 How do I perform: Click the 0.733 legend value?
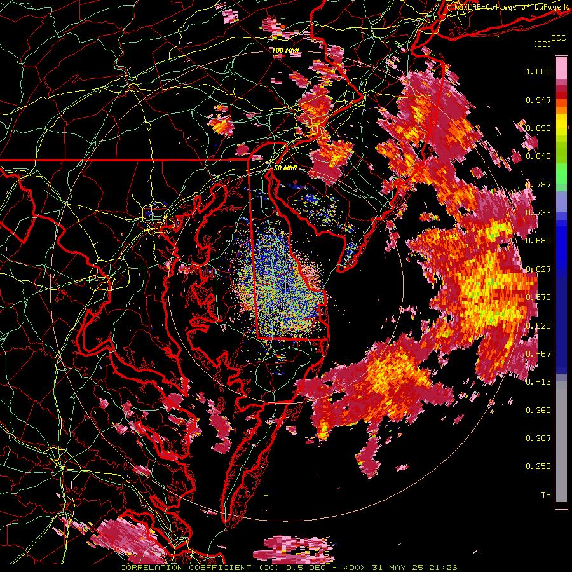[538, 213]
